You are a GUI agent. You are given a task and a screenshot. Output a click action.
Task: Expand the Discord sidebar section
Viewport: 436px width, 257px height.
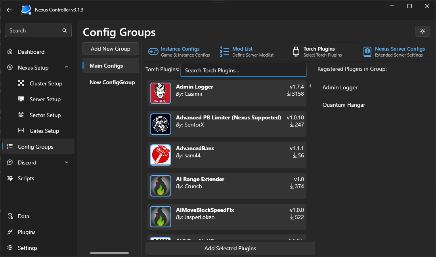(67, 163)
